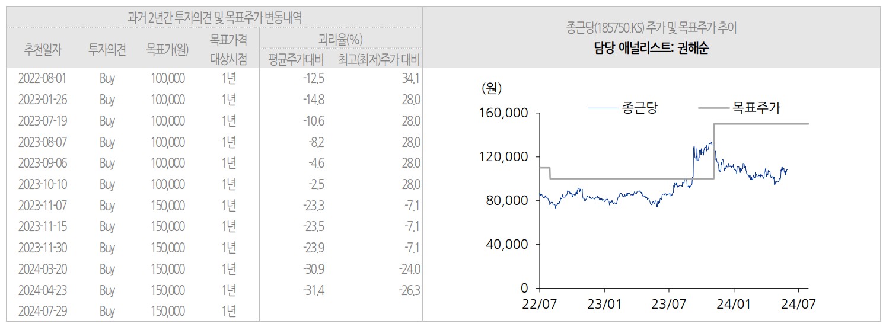Click 150,000 target price in 2024-07-29 row
Screen dimensions: 886x330
[167, 311]
